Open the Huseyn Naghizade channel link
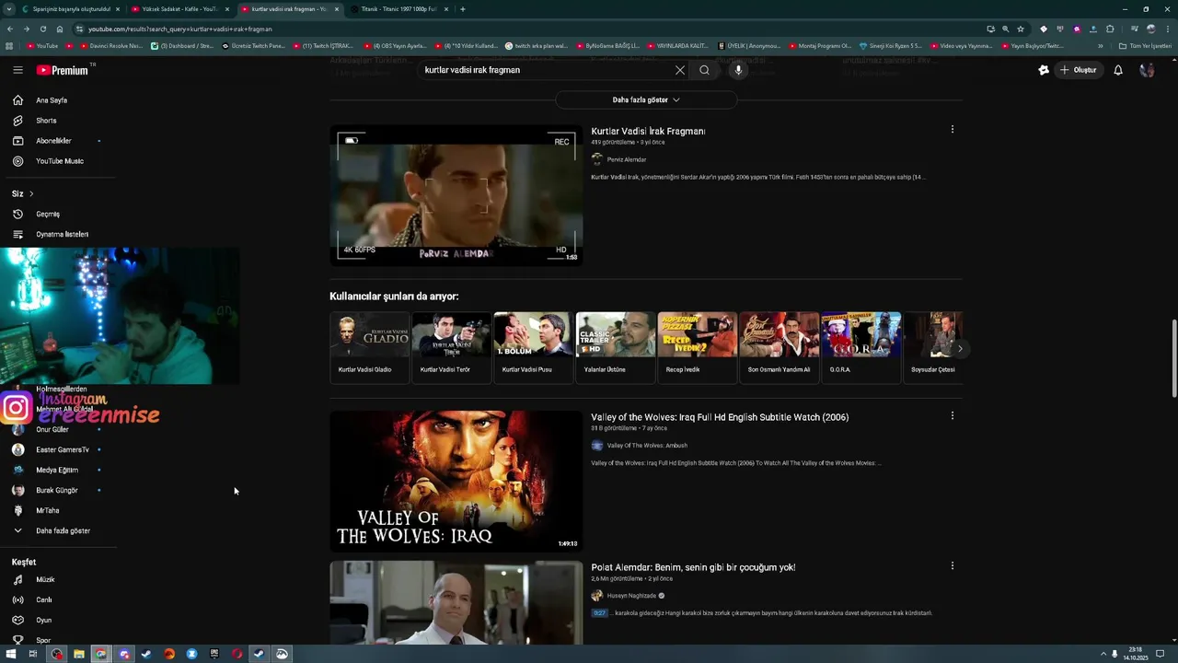Viewport: 1178px width, 663px height. point(631,596)
